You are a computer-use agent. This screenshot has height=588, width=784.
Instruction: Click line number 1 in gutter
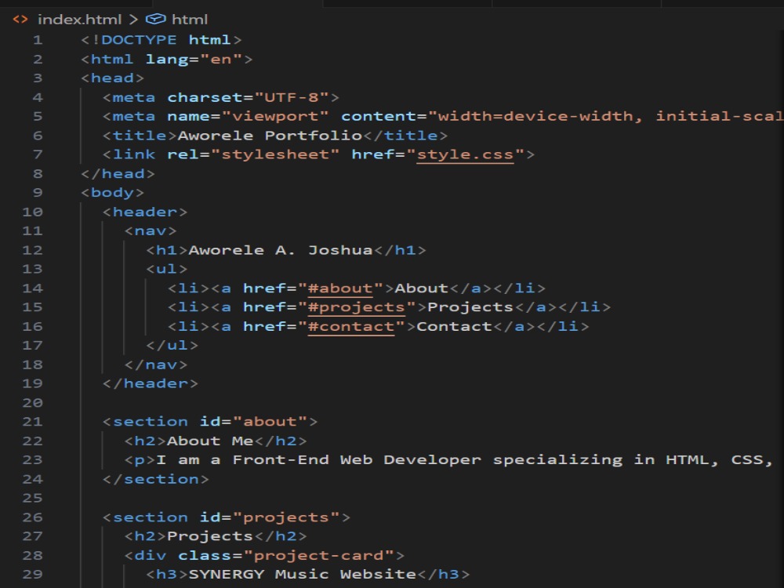pos(38,40)
